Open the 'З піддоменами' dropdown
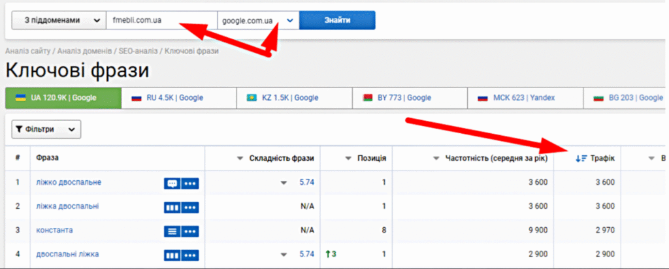Image resolution: width=669 pixels, height=269 pixels. (58, 20)
